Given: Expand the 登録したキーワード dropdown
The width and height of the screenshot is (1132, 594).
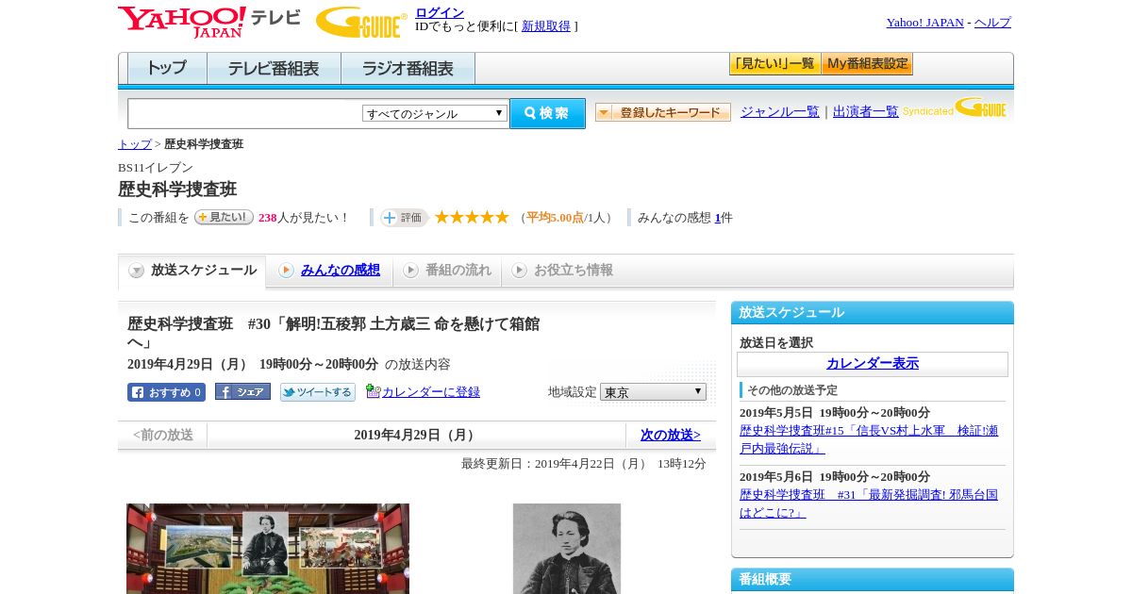Looking at the screenshot, I should point(663,112).
